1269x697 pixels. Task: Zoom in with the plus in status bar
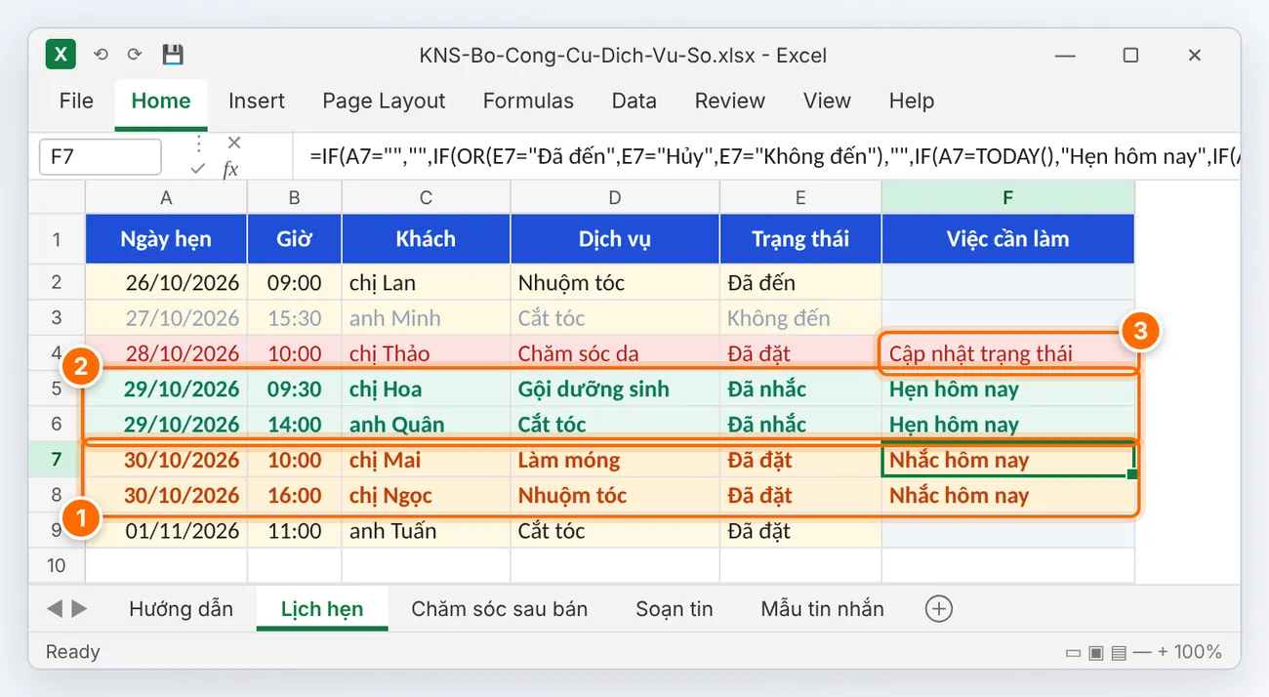coord(1162,652)
